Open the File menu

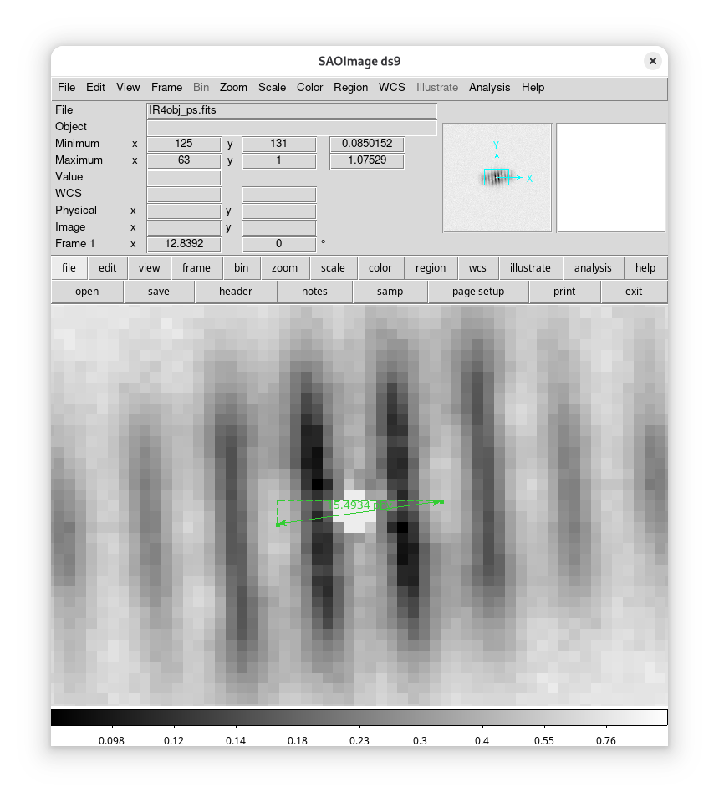tap(66, 87)
